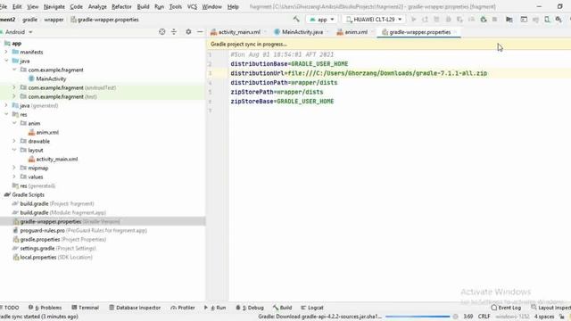
Task: Click the Apply Code Changes icon
Action: tap(436, 20)
